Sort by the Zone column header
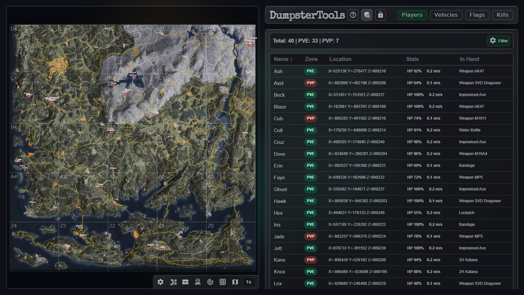This screenshot has width=524, height=295. tap(311, 59)
